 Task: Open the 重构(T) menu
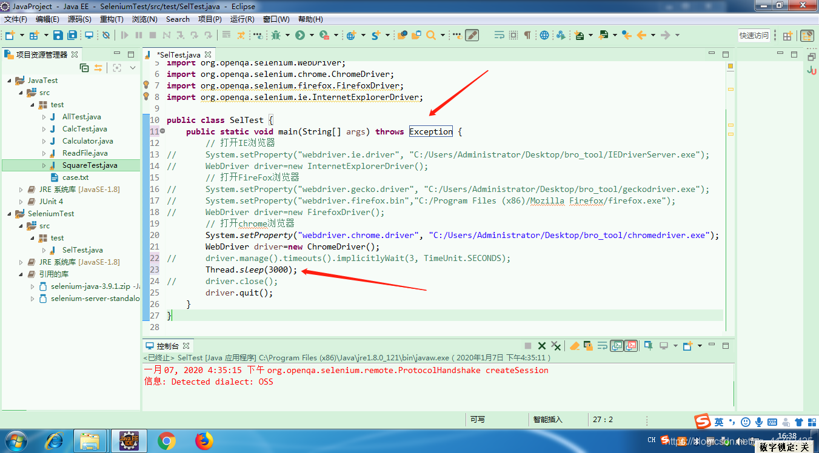(x=112, y=19)
